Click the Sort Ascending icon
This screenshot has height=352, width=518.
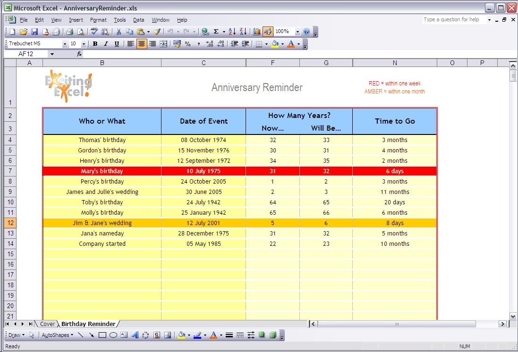[x=231, y=32]
